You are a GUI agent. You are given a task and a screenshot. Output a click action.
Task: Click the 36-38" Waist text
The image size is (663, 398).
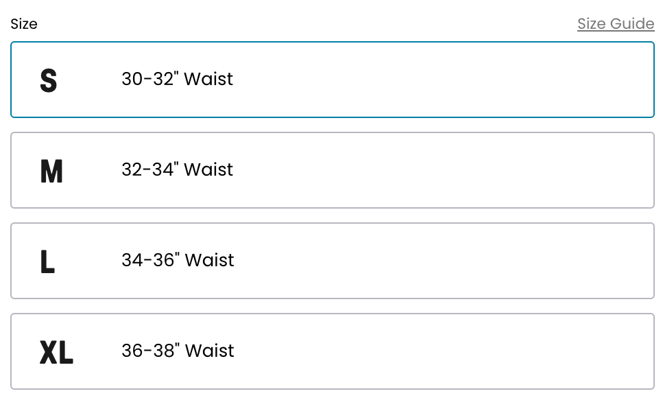(x=178, y=351)
